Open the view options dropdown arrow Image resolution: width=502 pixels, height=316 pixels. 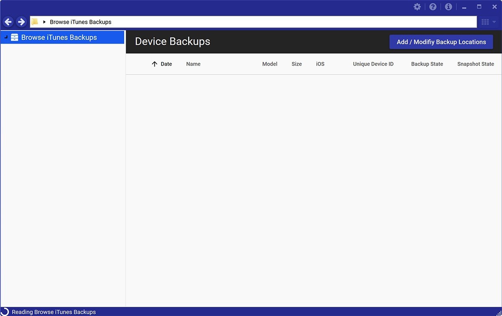tap(494, 22)
